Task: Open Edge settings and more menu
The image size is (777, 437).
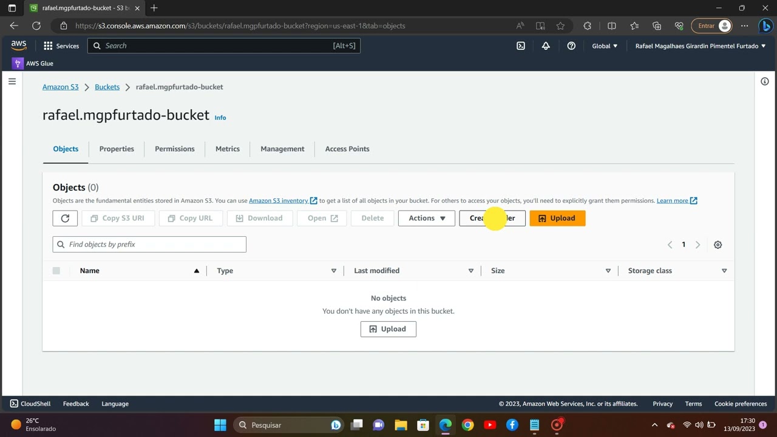Action: 744,25
